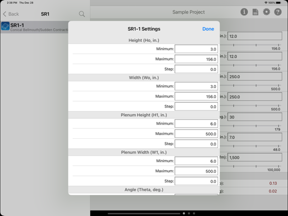Adjust slider ending at 179
Image resolution: width=288 pixels, height=216 pixels.
click(x=251, y=126)
